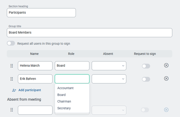
Task: Click the Add participant link
Action: [30, 90]
